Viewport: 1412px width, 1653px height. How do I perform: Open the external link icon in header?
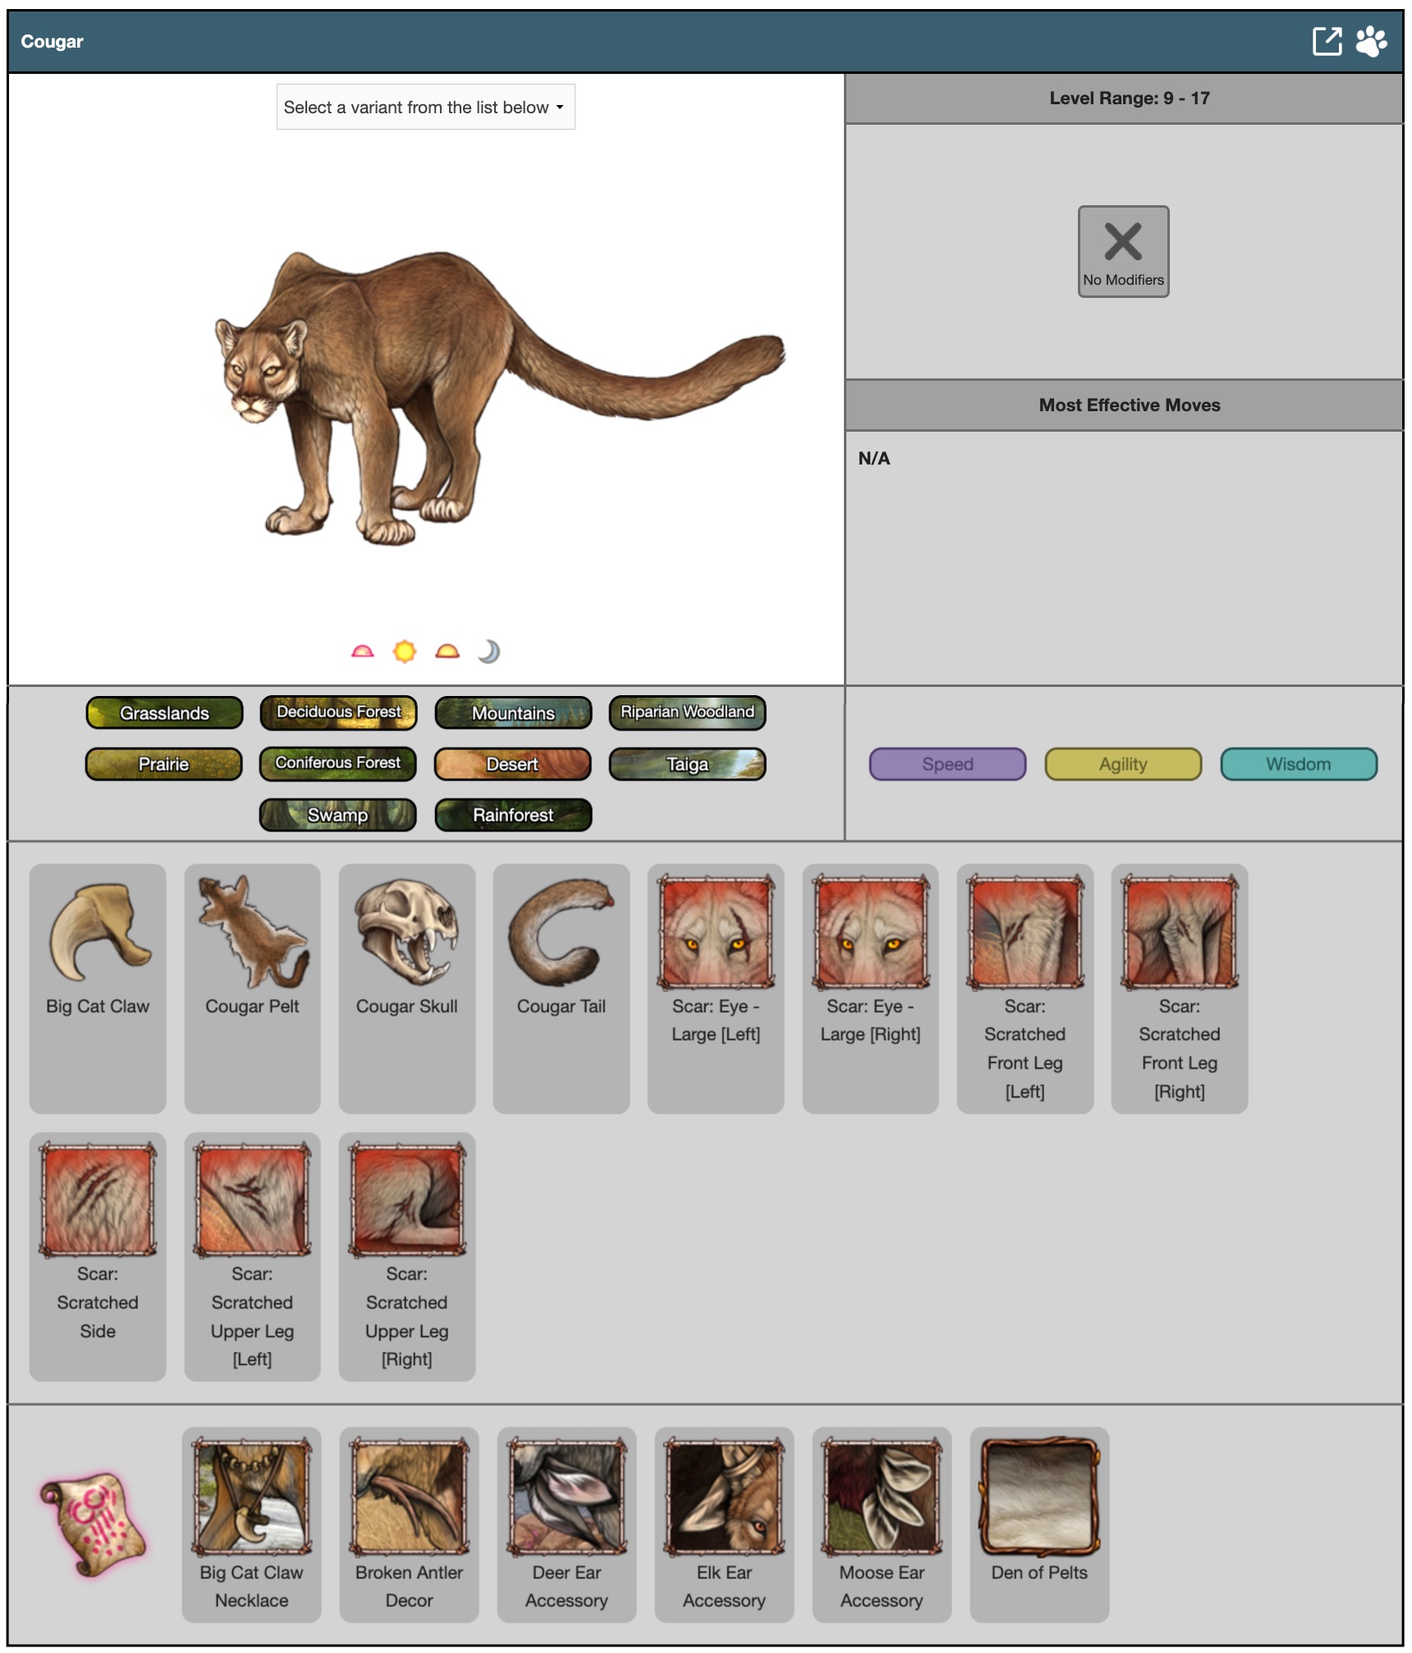coord(1326,41)
